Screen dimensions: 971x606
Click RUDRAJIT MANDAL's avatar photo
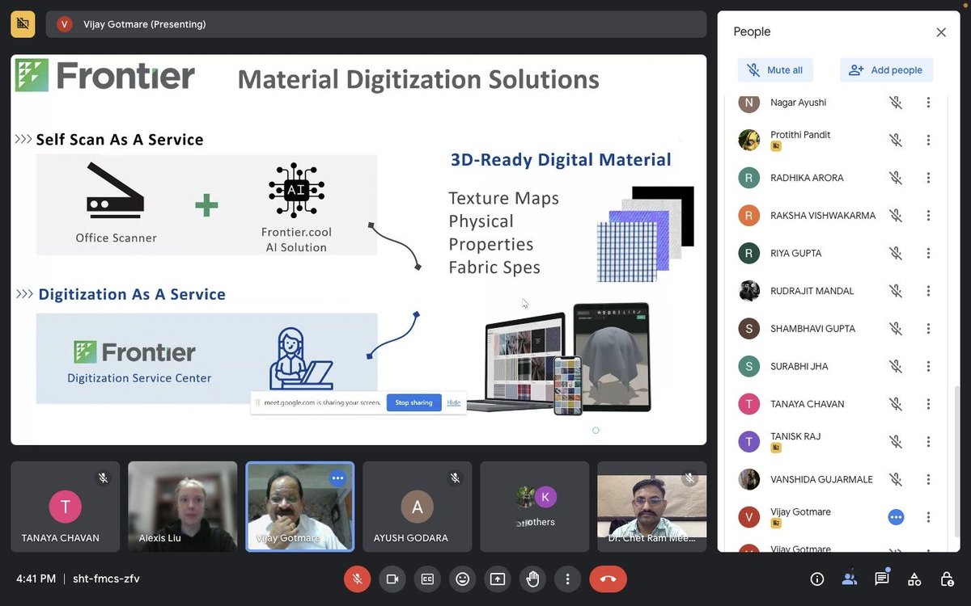click(749, 291)
